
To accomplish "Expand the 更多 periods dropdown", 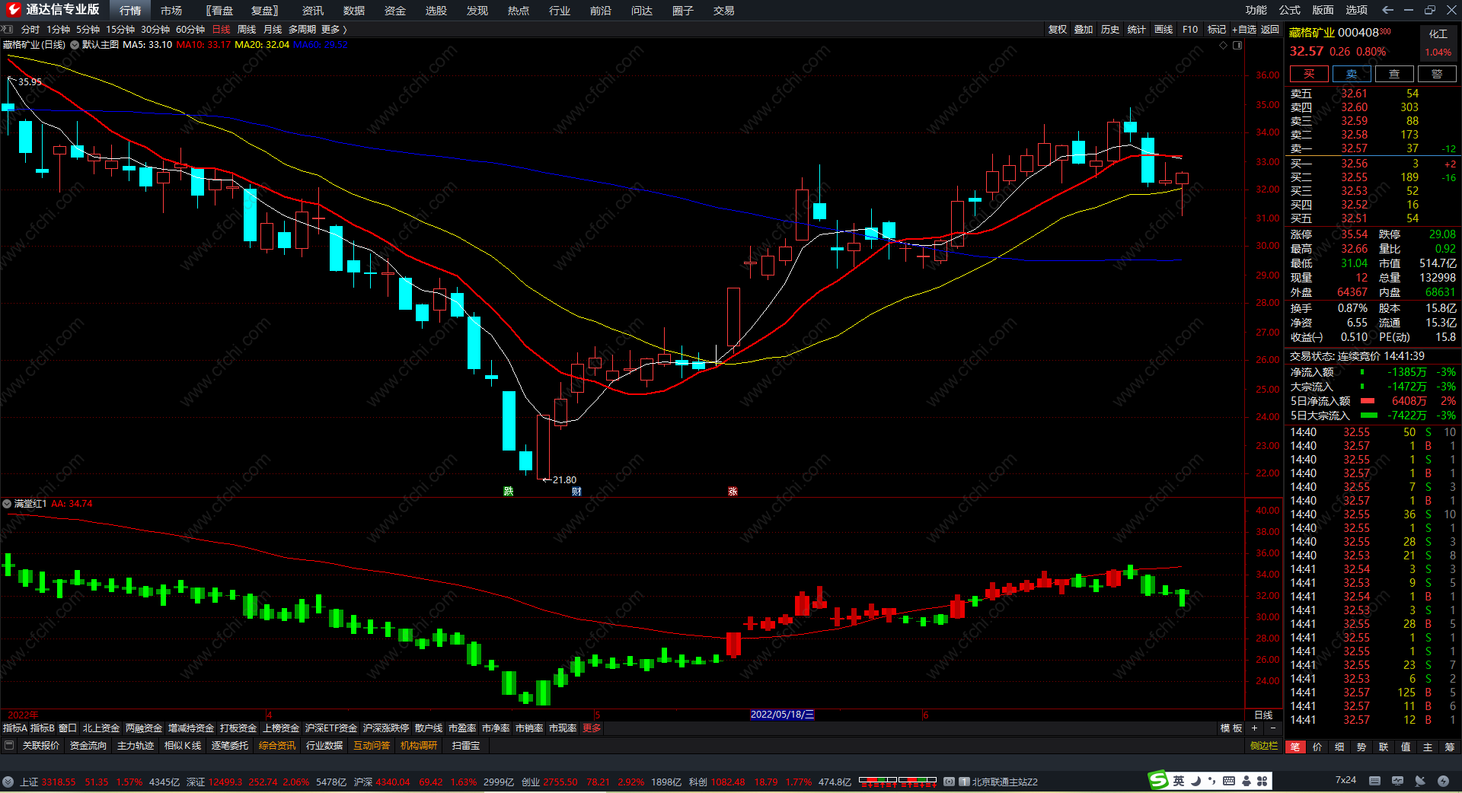I will point(334,29).
